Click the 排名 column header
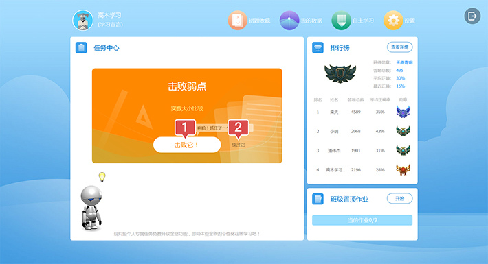Image resolution: width=488 pixels, height=264 pixels. [318, 100]
